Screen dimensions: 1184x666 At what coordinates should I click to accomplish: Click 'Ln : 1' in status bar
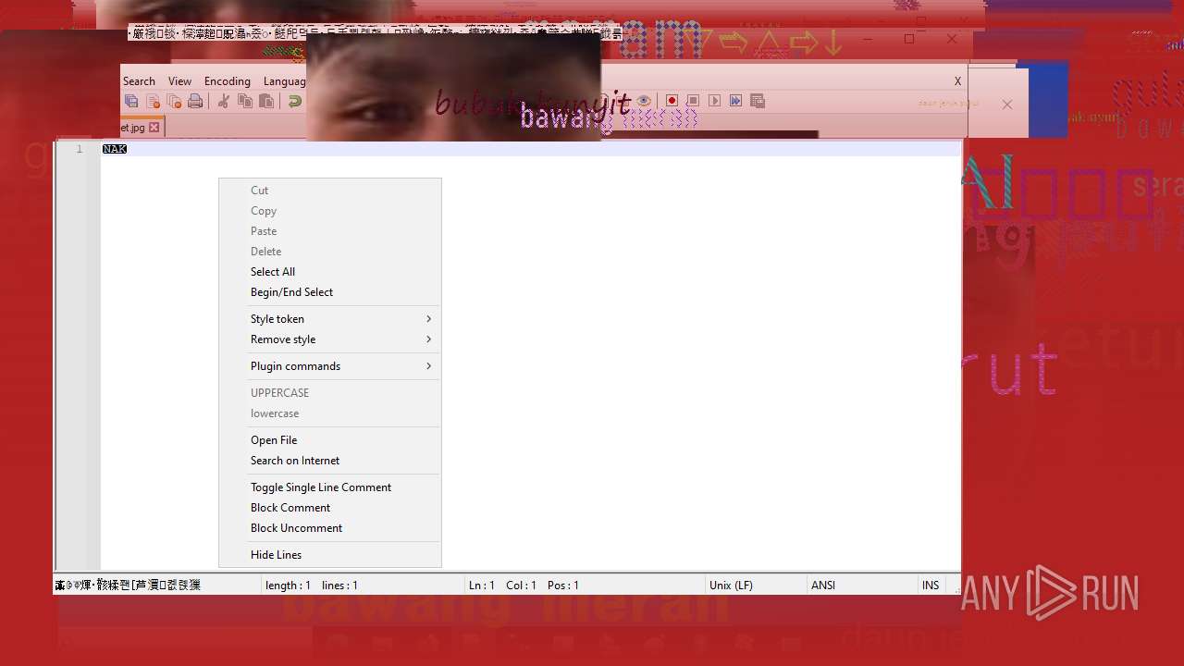coord(482,586)
